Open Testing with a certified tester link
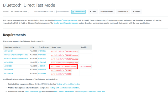 point(68,84)
